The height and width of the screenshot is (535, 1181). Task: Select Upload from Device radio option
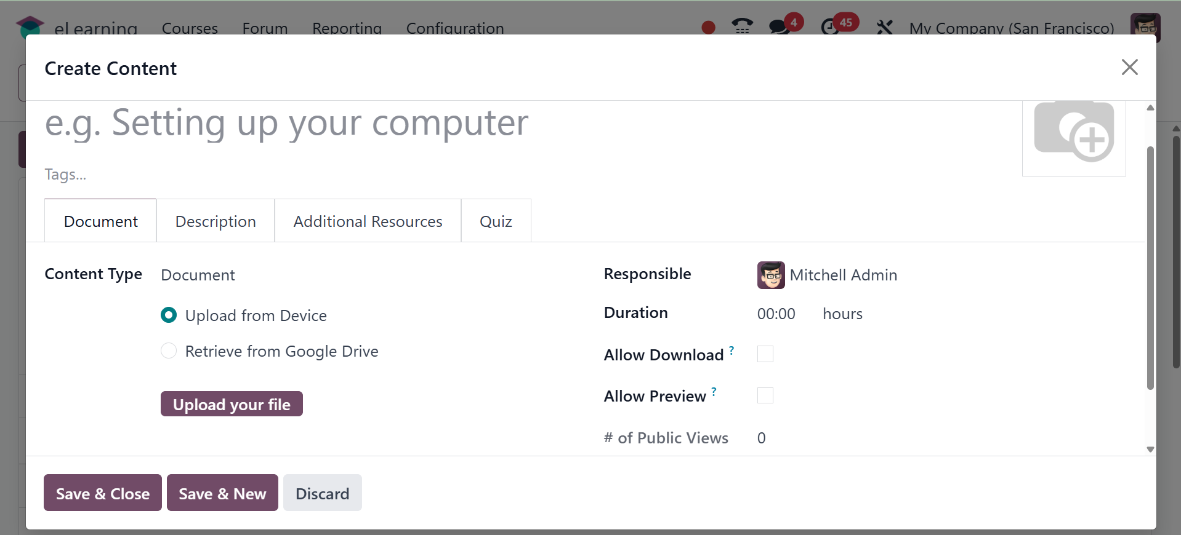click(169, 315)
